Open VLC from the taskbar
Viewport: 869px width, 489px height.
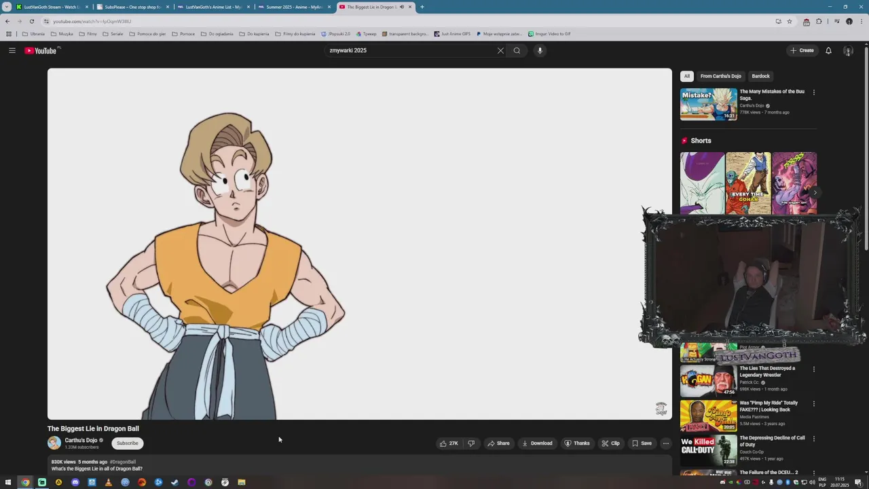(x=108, y=482)
